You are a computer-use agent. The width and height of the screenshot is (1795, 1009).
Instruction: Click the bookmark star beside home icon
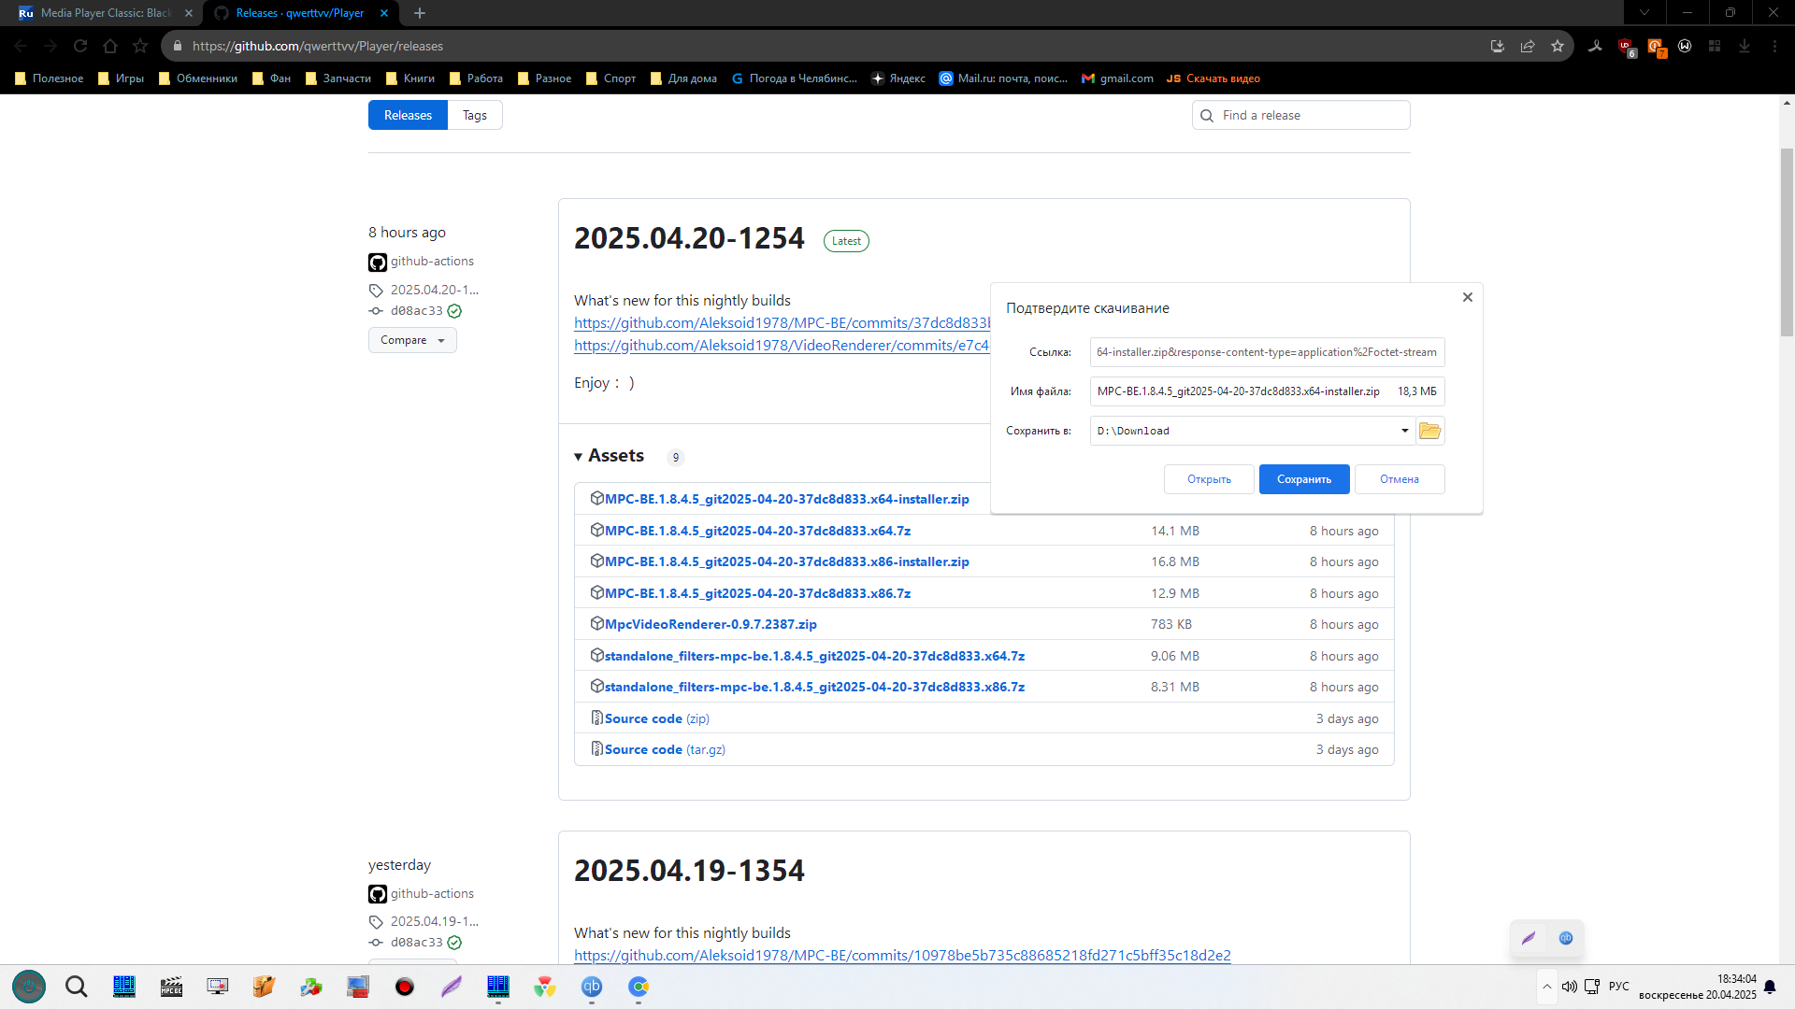(x=140, y=46)
